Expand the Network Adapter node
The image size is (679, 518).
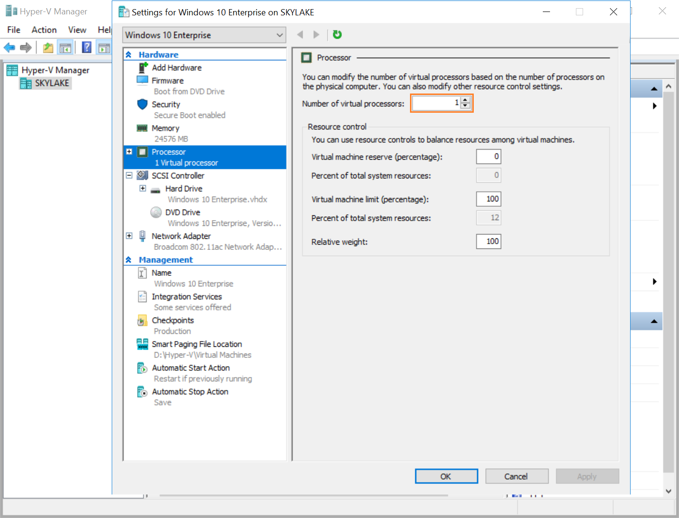129,235
